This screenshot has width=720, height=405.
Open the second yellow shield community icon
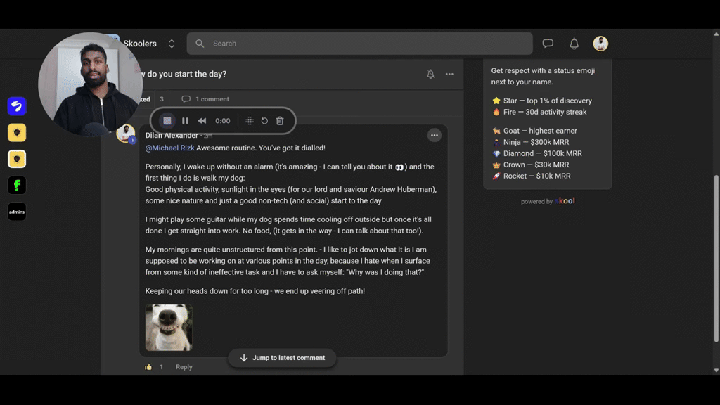click(x=17, y=159)
